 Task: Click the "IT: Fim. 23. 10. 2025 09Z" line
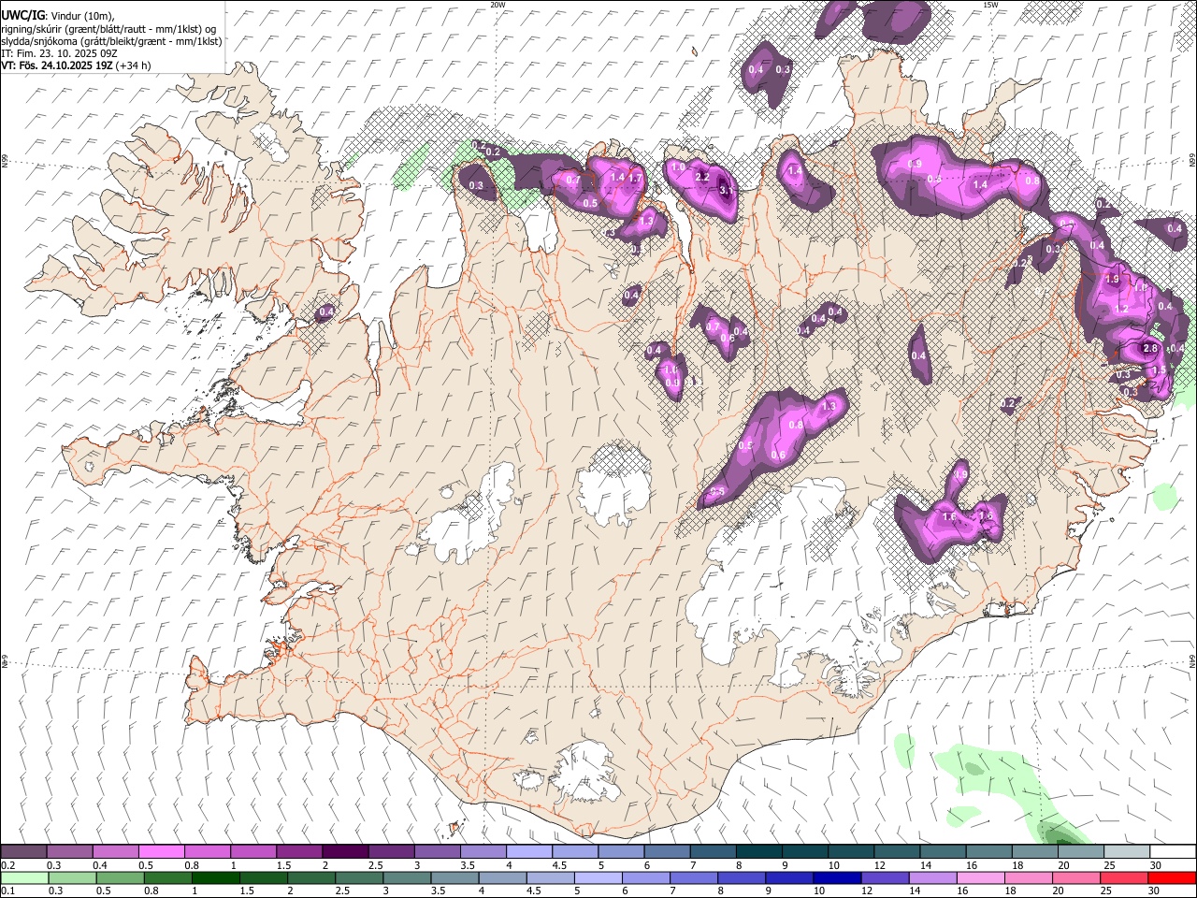[x=59, y=53]
